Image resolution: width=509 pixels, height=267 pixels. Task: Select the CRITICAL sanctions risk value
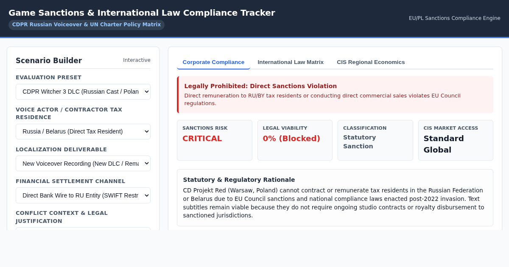pyautogui.click(x=202, y=139)
